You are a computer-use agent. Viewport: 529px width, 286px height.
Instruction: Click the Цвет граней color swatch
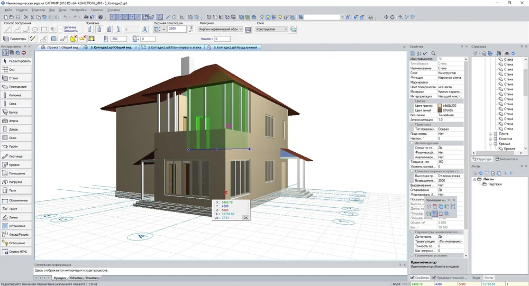(x=439, y=106)
